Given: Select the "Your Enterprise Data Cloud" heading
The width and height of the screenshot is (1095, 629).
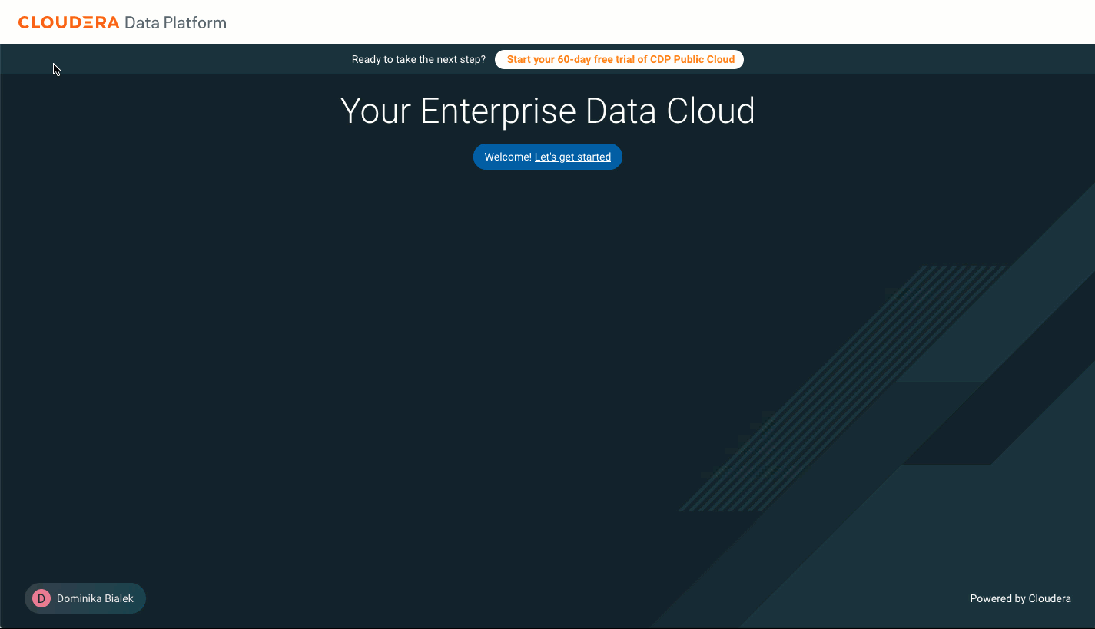Looking at the screenshot, I should coord(547,111).
